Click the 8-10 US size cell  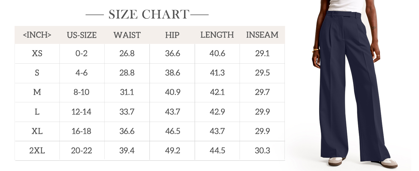(x=82, y=92)
